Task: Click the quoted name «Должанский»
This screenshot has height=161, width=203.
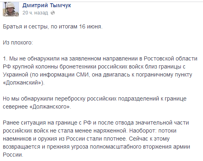Action: click(x=23, y=83)
